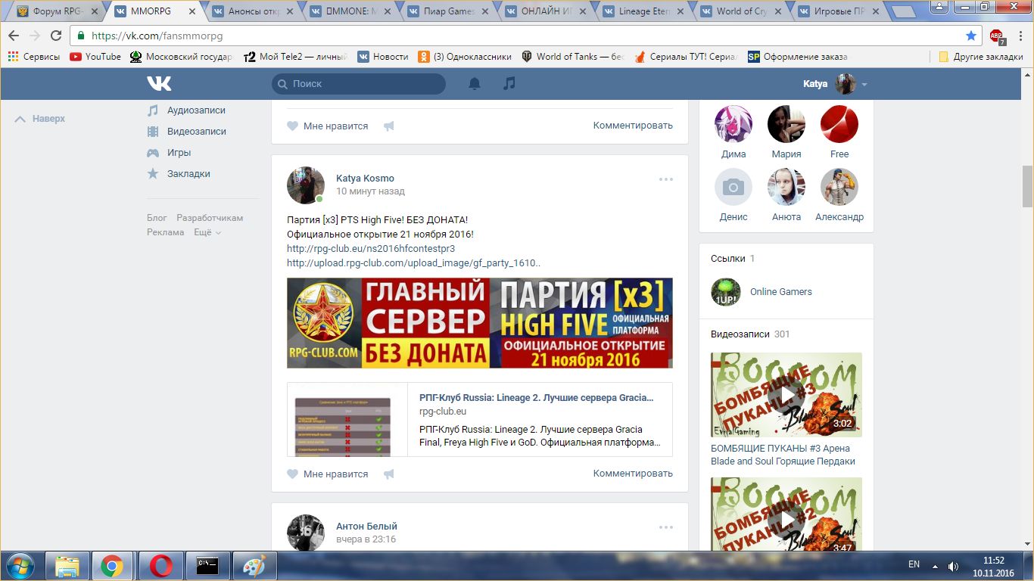Expand the Katya profile menu arrow
Viewport: 1034px width, 581px height.
tap(864, 84)
